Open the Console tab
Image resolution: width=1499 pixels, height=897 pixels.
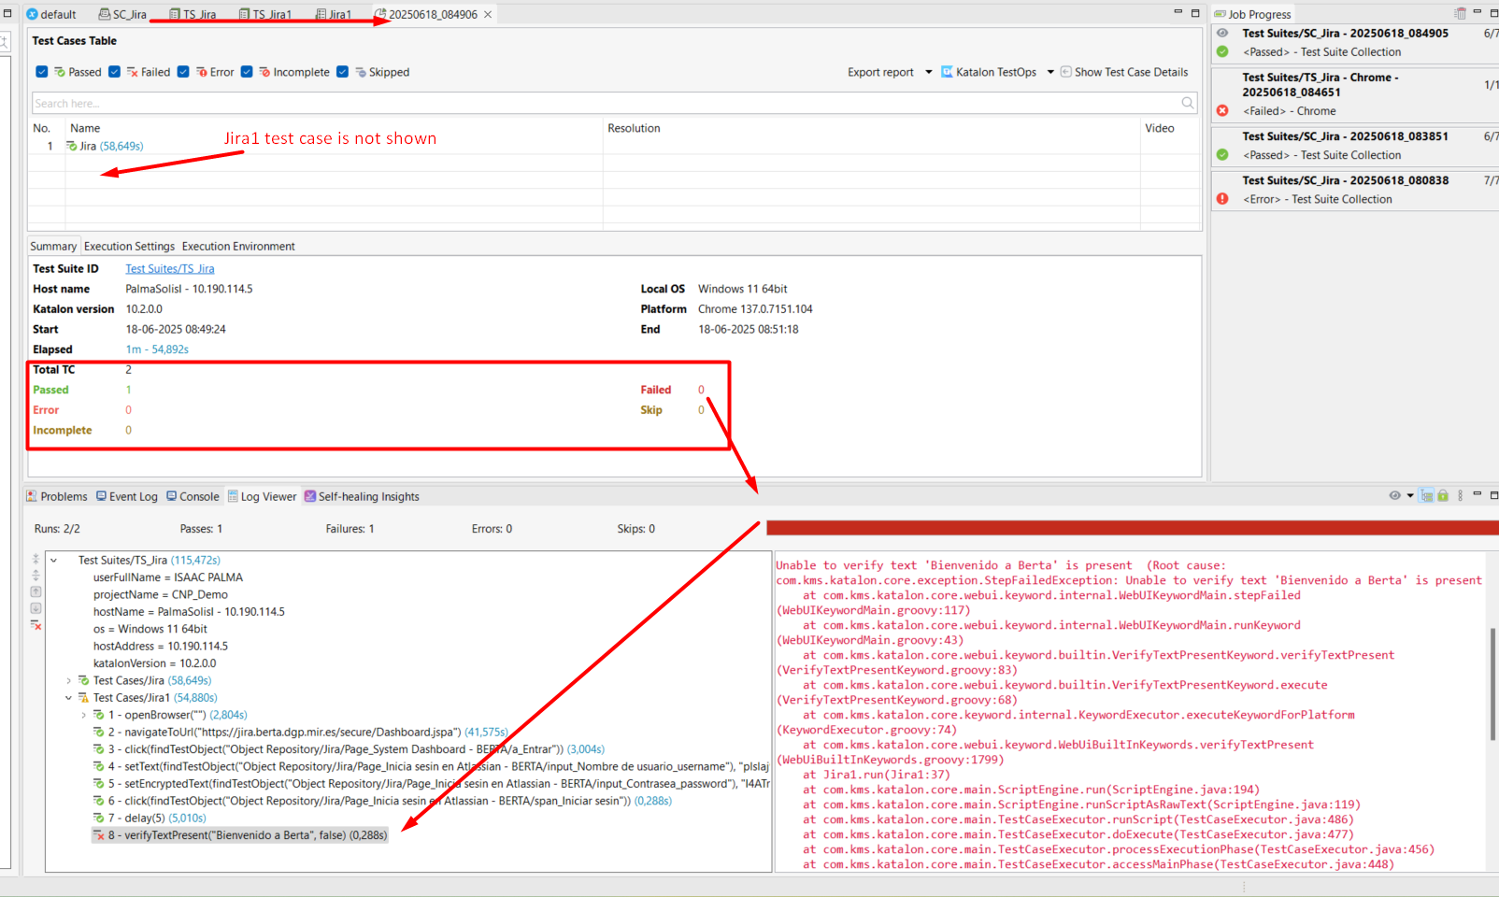(193, 496)
